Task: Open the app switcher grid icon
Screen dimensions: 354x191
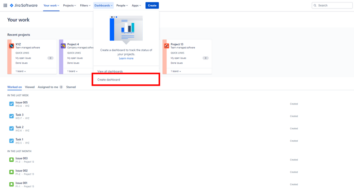Action: pyautogui.click(x=5, y=5)
